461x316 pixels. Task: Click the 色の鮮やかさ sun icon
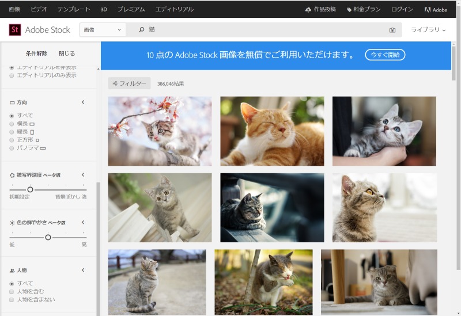pyautogui.click(x=12, y=223)
